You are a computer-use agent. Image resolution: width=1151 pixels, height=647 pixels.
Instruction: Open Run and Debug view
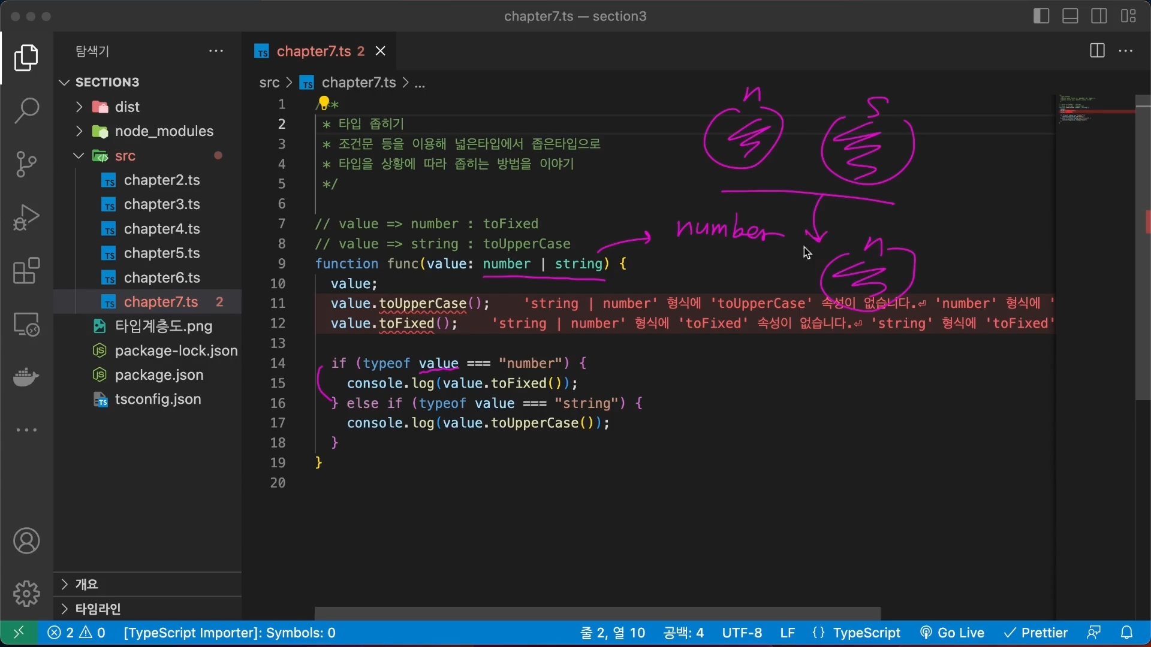(26, 217)
